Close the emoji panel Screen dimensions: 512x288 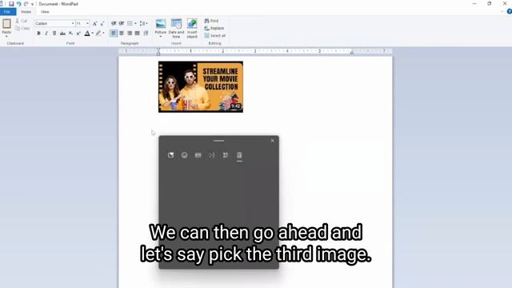[x=273, y=141]
